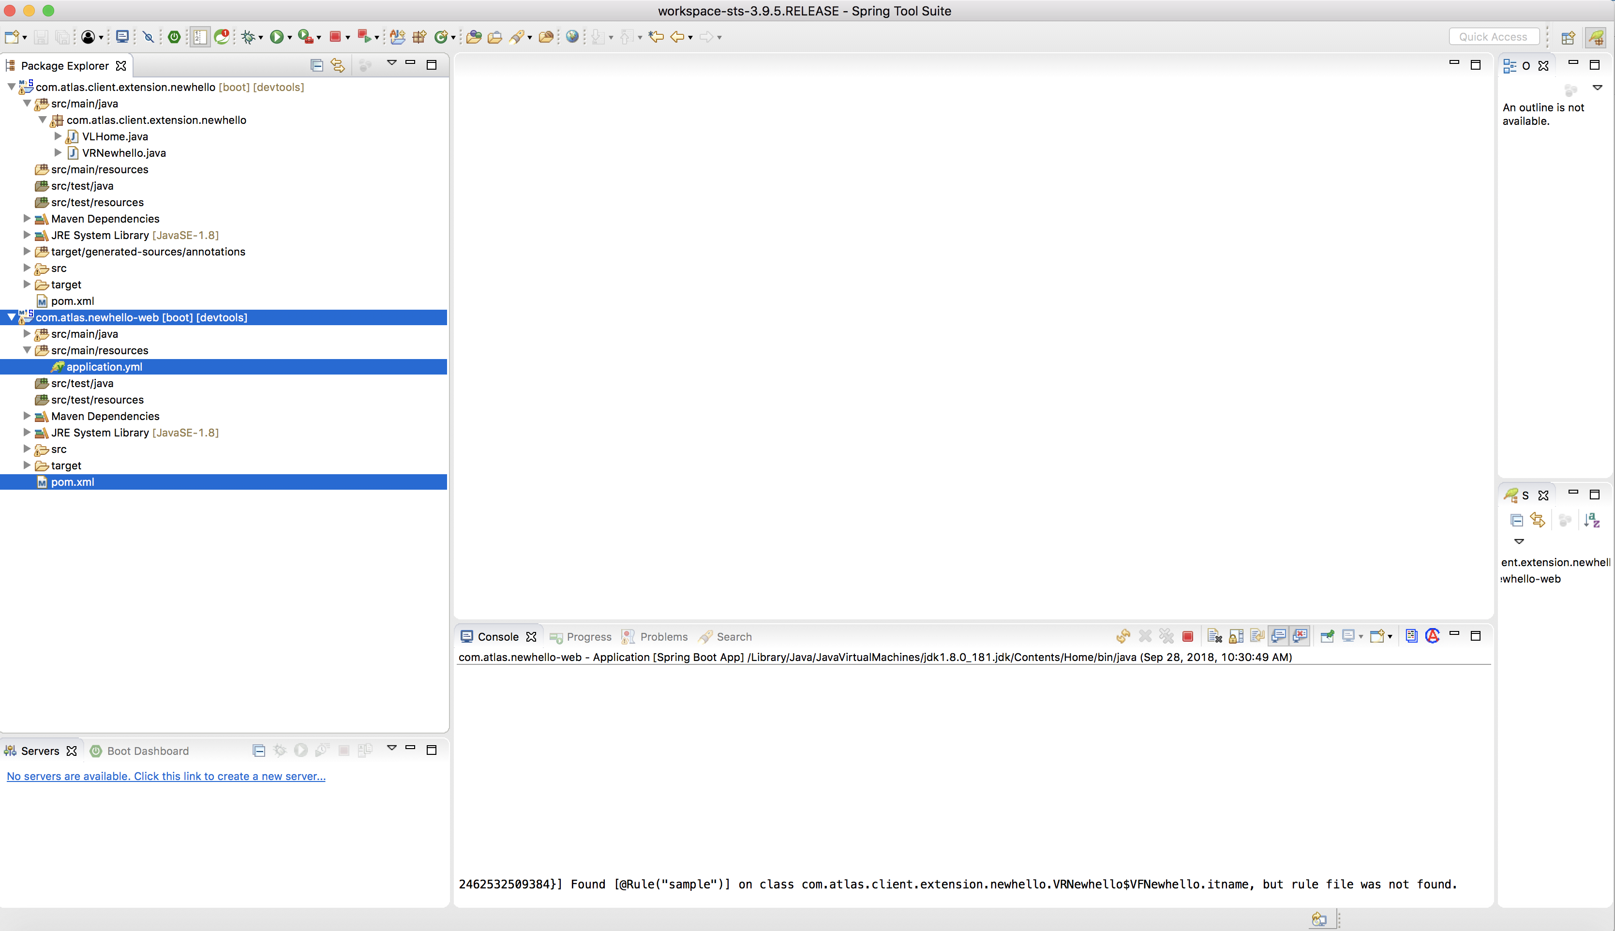Click the Pin Console icon
Screen dimensions: 1615x931
tap(1327, 636)
